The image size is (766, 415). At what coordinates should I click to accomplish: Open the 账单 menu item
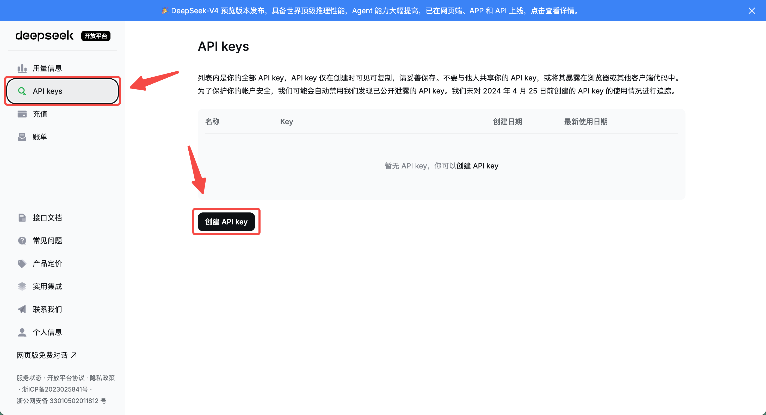[63, 137]
